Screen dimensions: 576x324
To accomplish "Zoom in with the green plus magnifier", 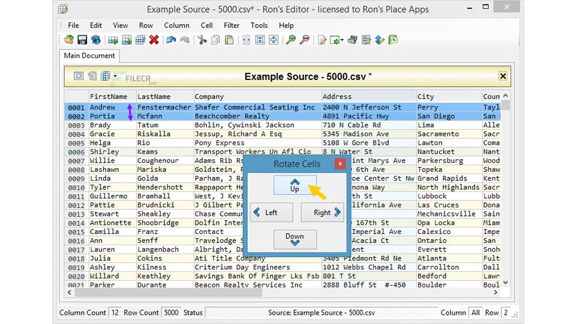I will tap(291, 40).
